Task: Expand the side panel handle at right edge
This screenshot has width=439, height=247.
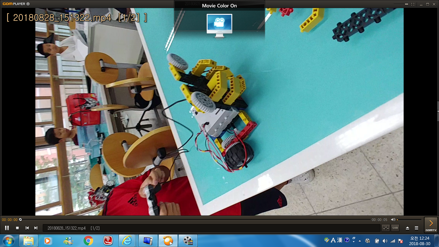Action: pos(438,111)
